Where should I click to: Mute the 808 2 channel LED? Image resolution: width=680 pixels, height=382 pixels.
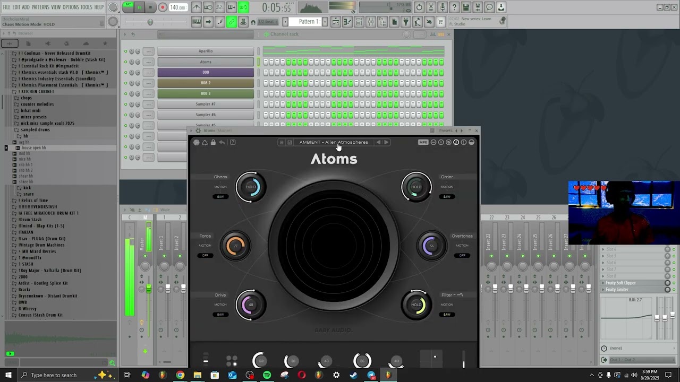click(126, 83)
